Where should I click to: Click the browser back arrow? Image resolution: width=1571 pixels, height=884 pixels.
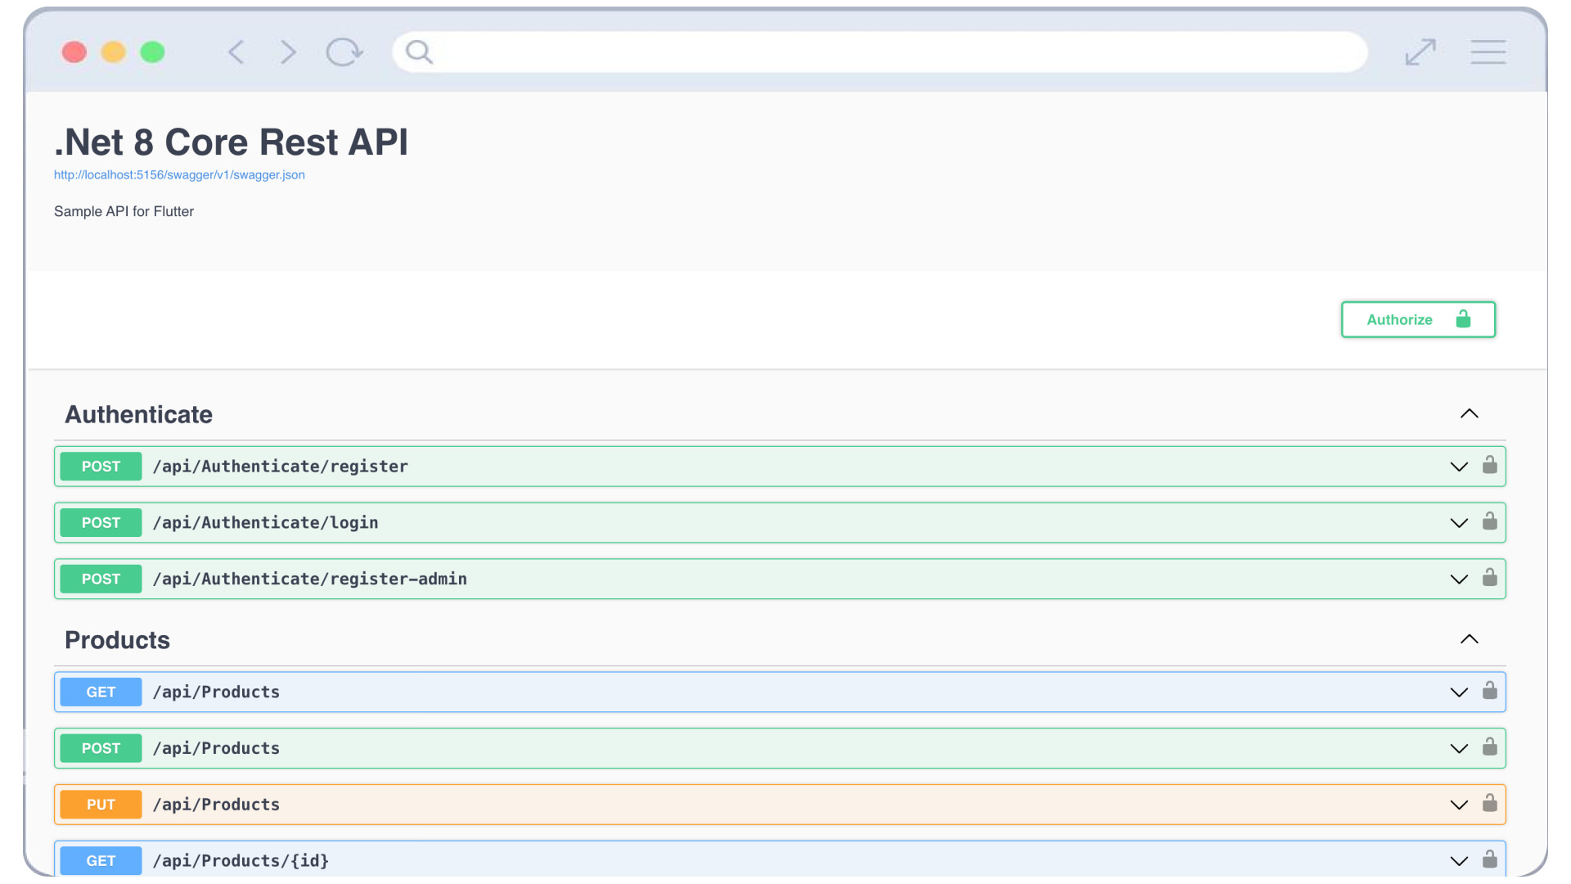click(x=236, y=52)
